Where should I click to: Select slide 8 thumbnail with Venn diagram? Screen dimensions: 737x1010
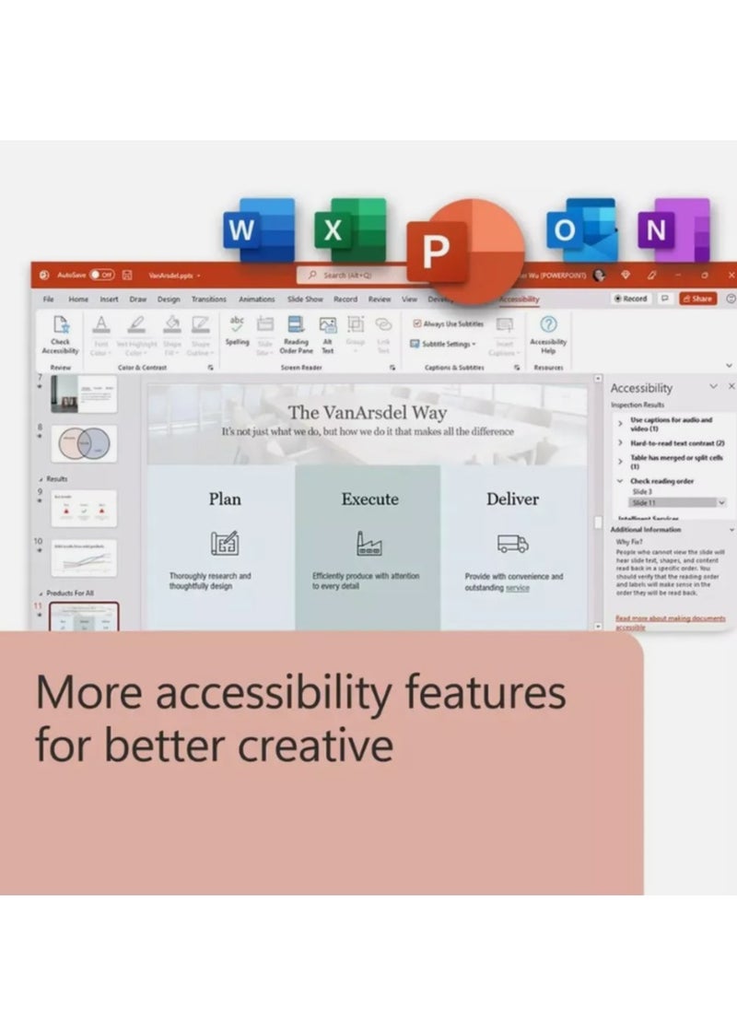tap(85, 443)
